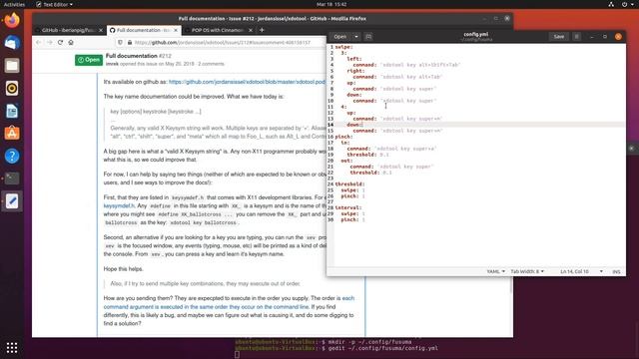
Task: Change Tab Width in the gedit status bar
Action: (x=527, y=271)
